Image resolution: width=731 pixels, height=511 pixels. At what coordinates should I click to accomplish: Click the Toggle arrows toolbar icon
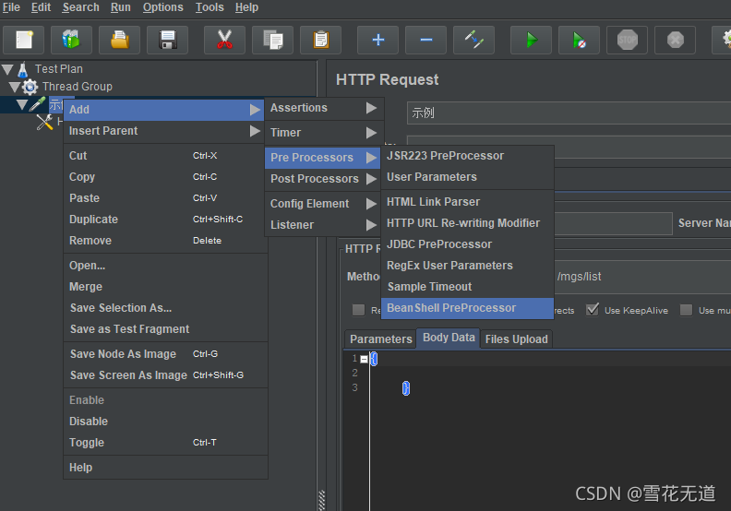[x=474, y=40]
